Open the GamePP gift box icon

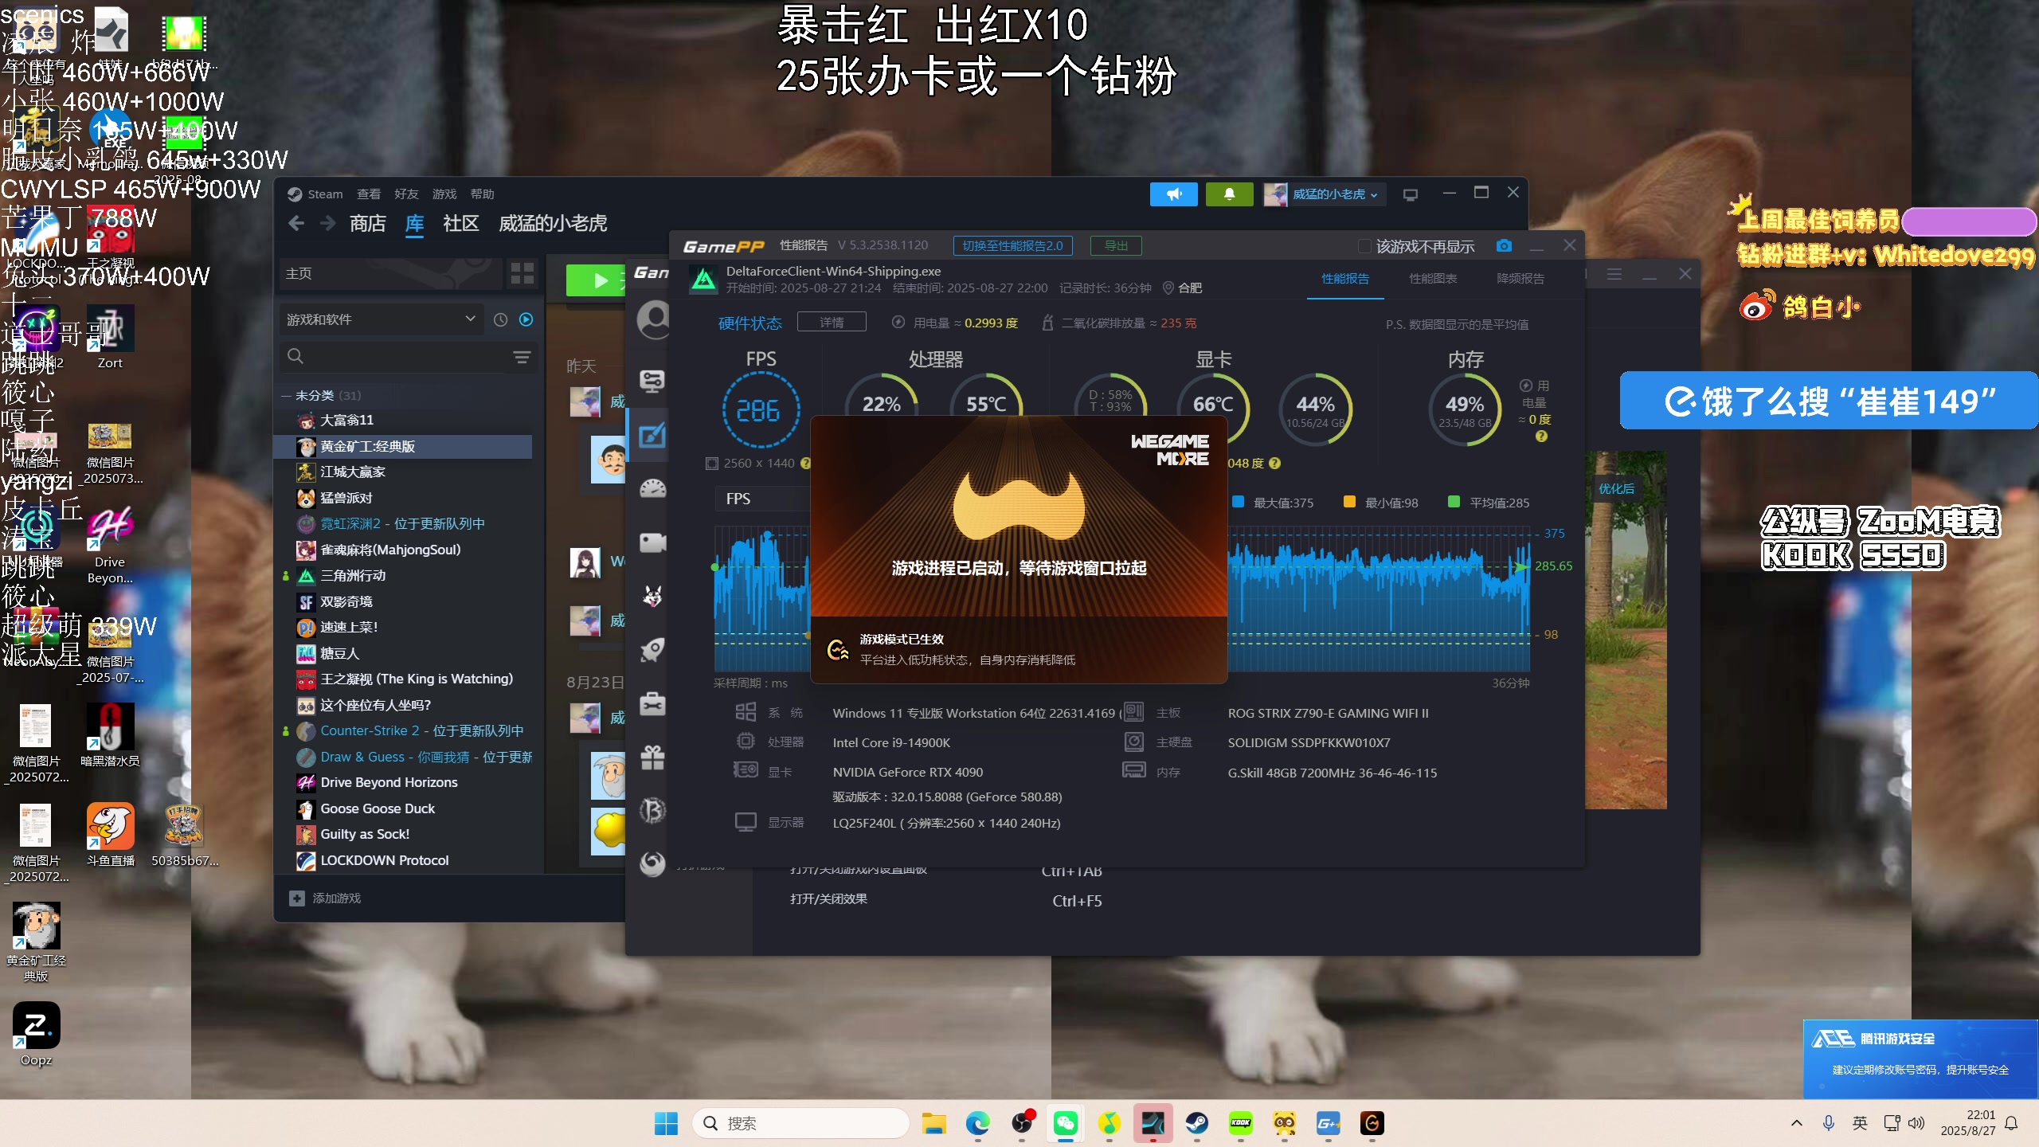[x=652, y=757]
